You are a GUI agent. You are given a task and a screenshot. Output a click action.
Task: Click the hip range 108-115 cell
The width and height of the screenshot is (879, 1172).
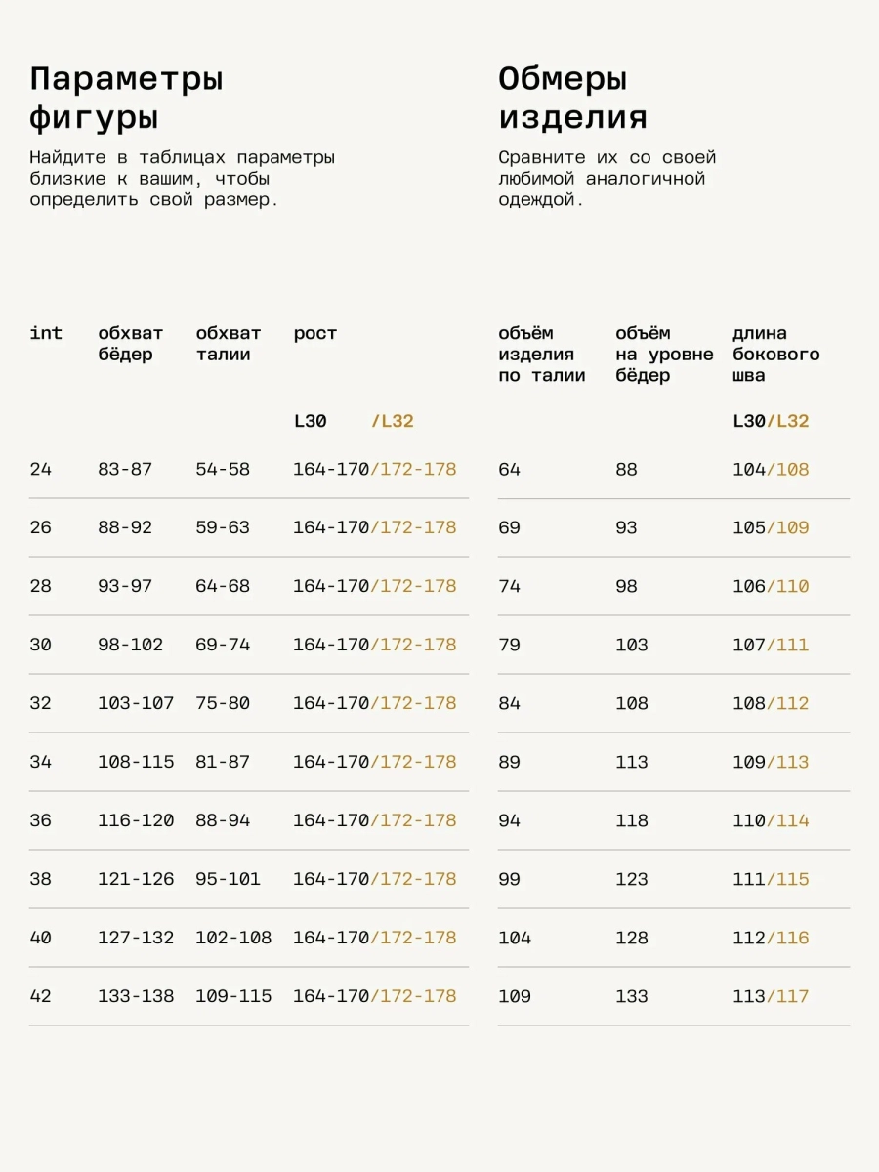coord(136,762)
